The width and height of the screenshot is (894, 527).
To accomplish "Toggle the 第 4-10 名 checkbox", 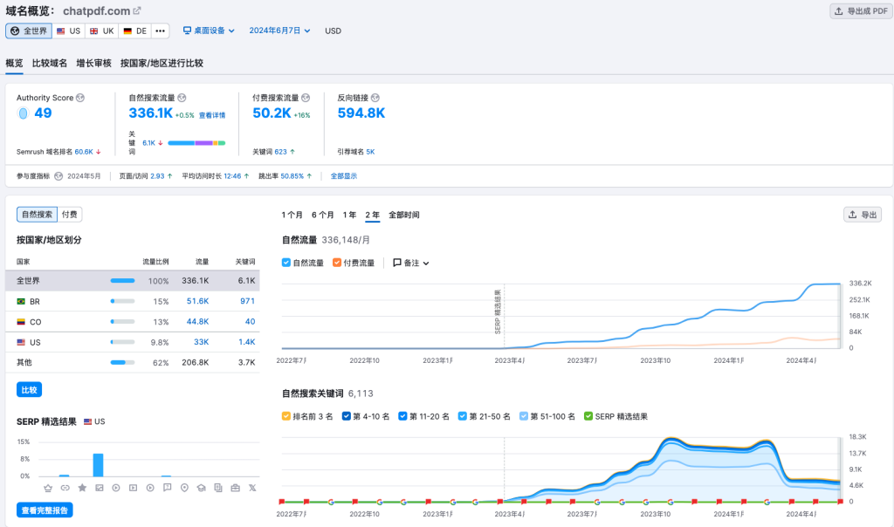I will click(346, 416).
